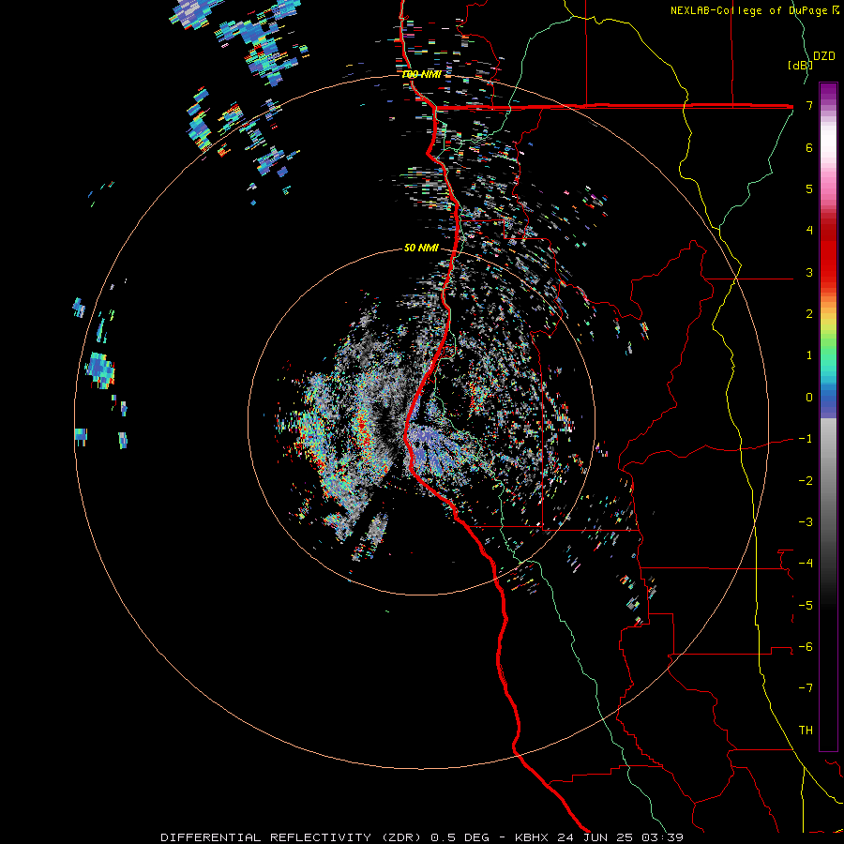This screenshot has height=844, width=844.
Task: Click the 5 value on the color scale
Action: [809, 188]
